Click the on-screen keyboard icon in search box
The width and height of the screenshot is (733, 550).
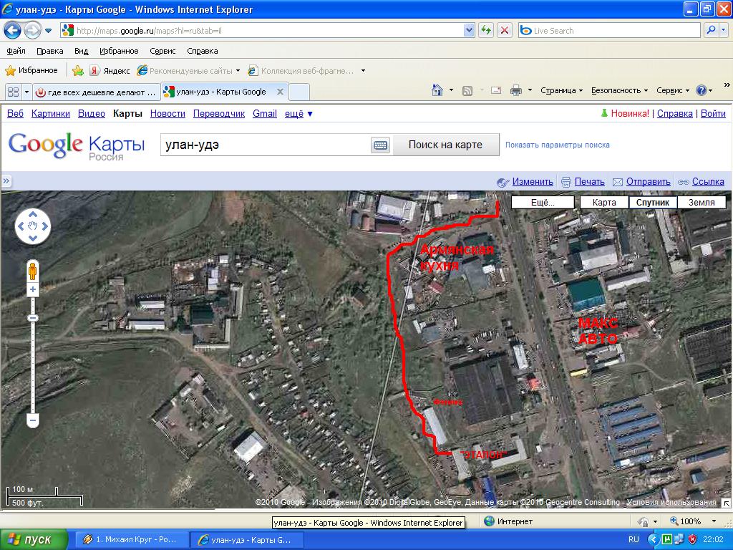point(380,145)
